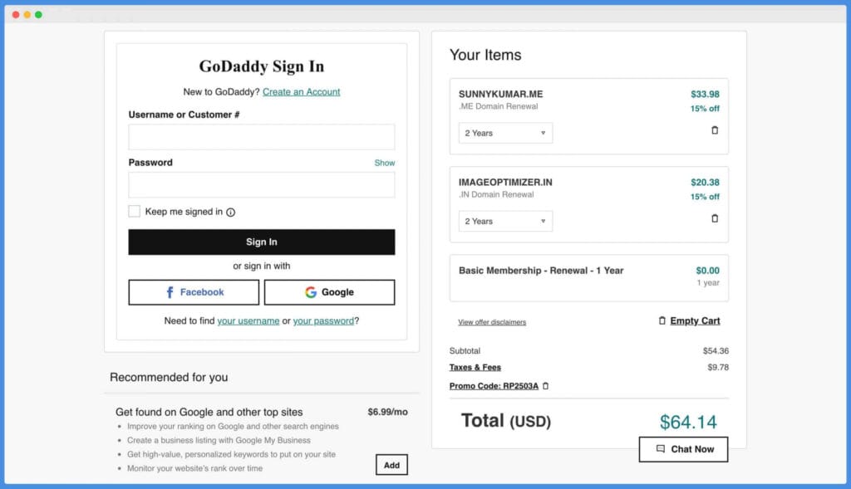Viewport: 851px width, 489px height.
Task: Open View offer disclaimers link
Action: [x=492, y=322]
